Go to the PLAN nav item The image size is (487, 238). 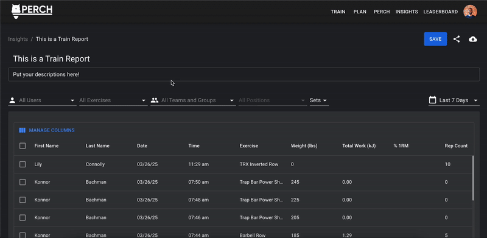[x=360, y=12]
